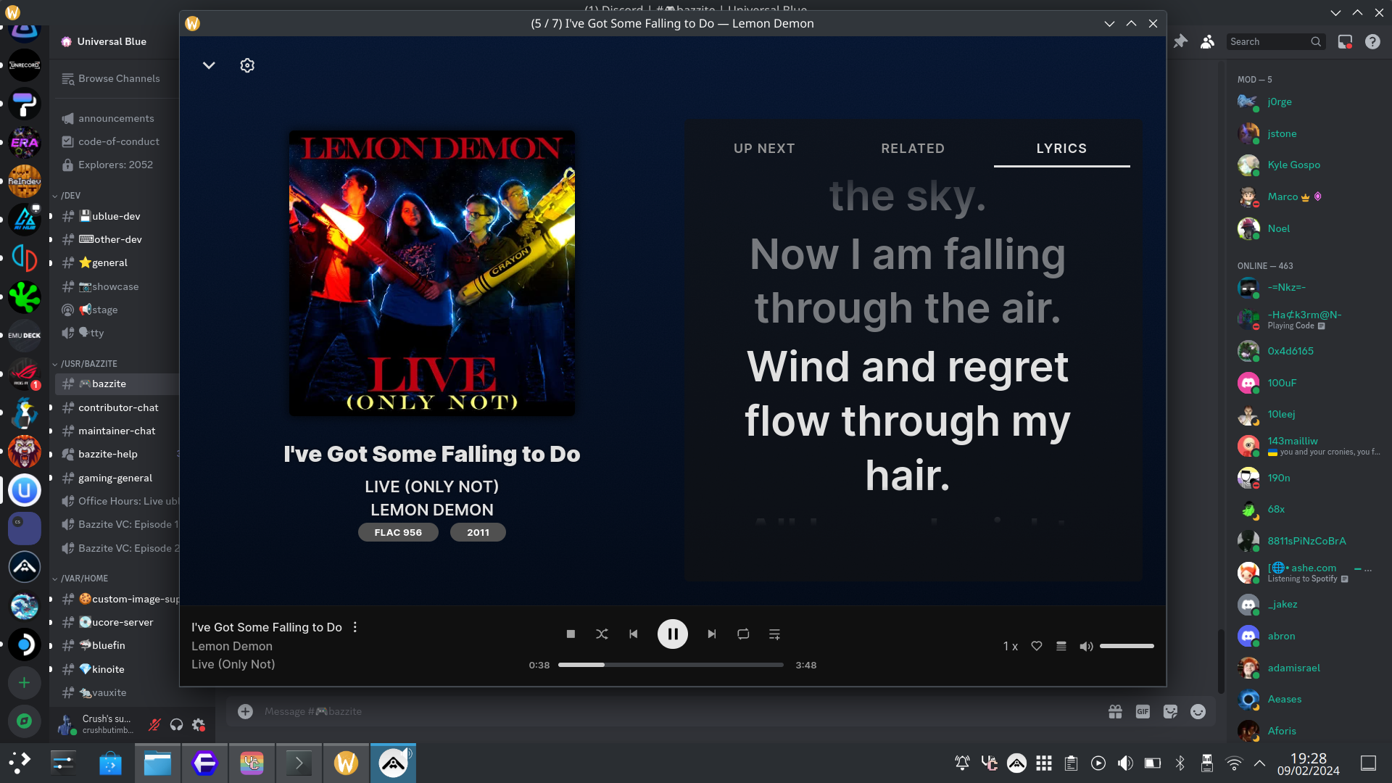Pause the current song
Screen dimensions: 1392x783
click(x=672, y=634)
